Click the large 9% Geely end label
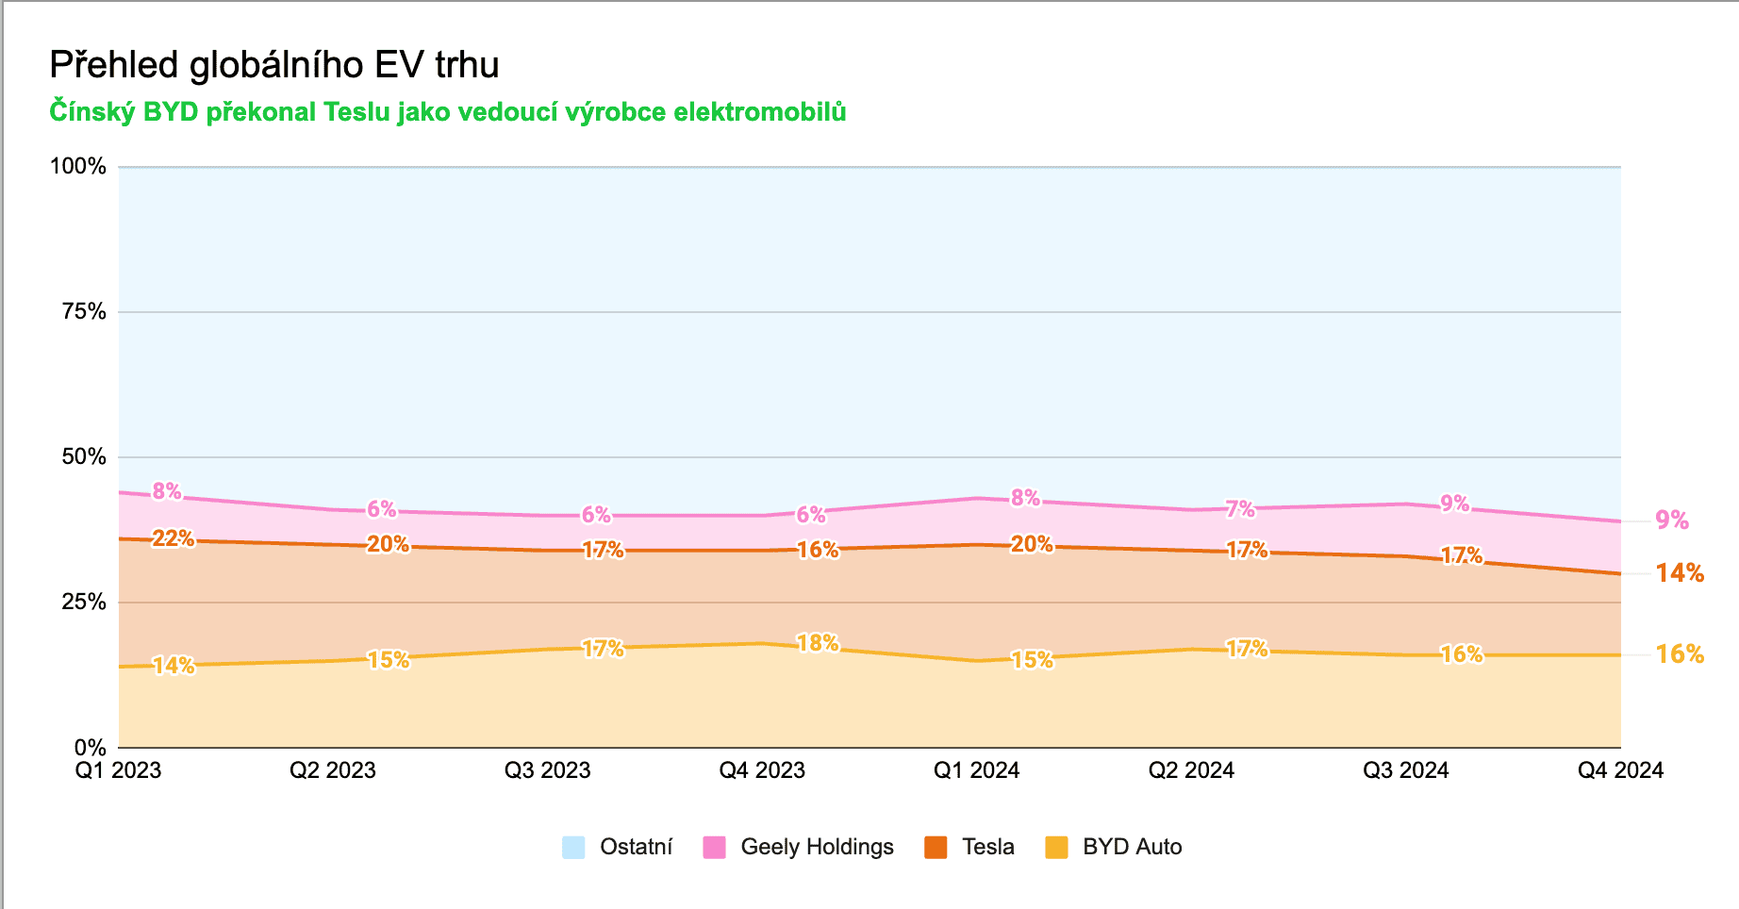This screenshot has height=909, width=1739. [x=1671, y=520]
